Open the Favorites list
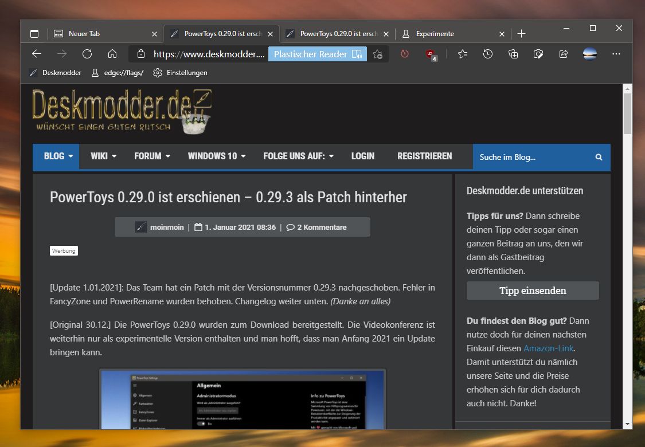 click(x=463, y=54)
